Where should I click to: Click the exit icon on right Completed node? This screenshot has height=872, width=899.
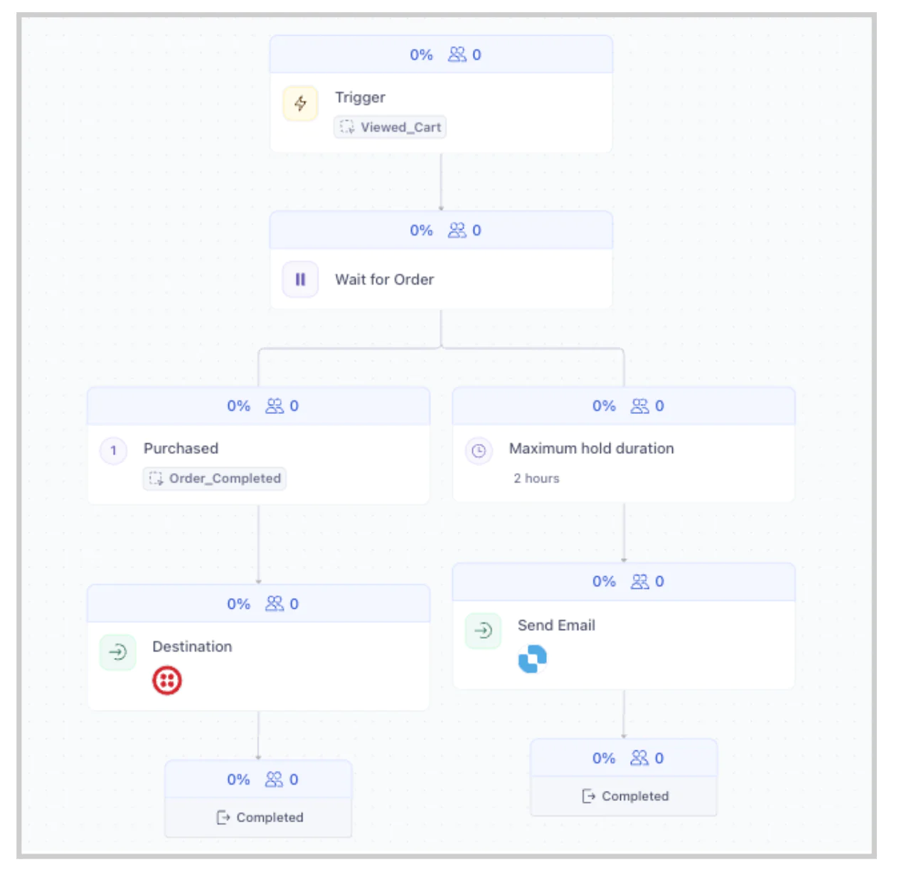(x=588, y=796)
